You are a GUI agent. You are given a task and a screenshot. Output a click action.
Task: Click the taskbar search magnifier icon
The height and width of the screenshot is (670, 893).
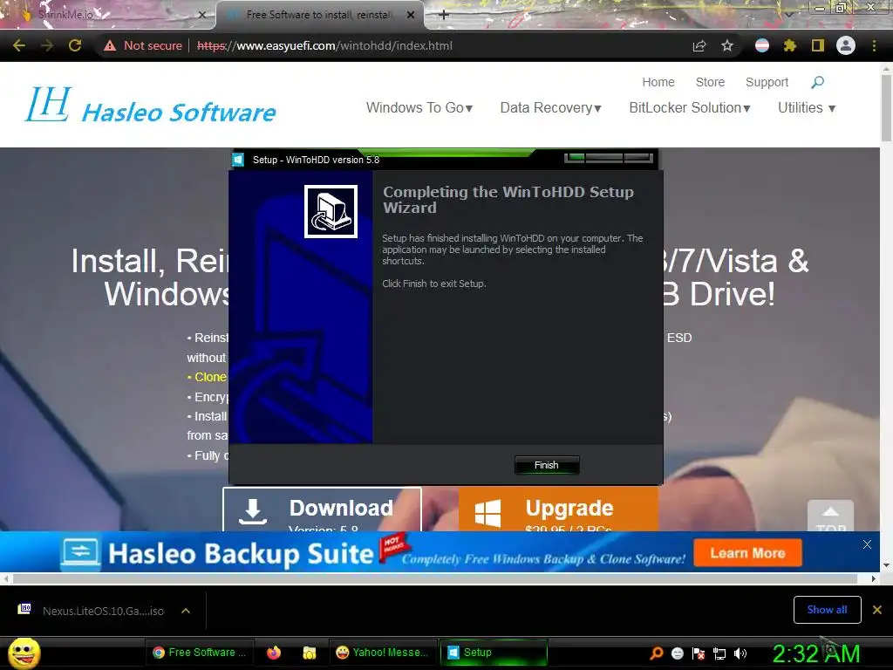pos(656,653)
